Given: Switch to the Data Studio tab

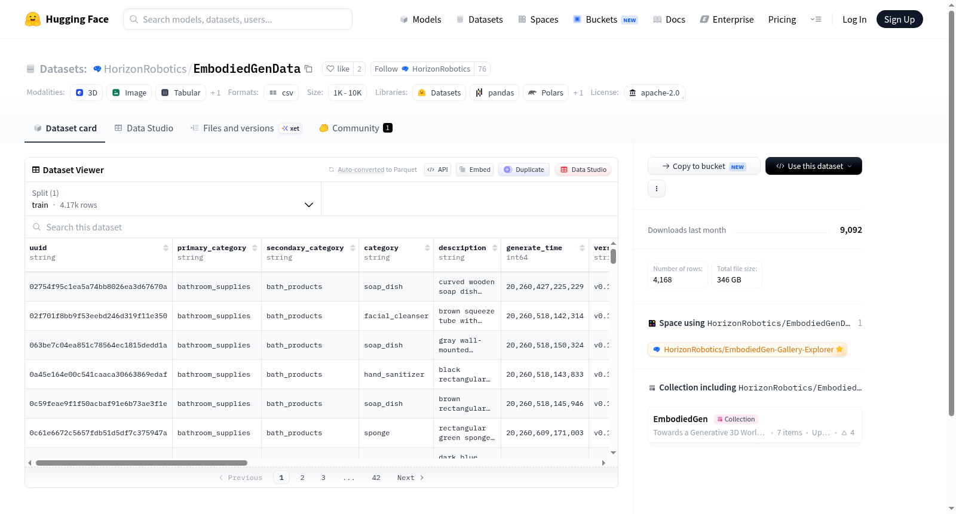Looking at the screenshot, I should [143, 128].
